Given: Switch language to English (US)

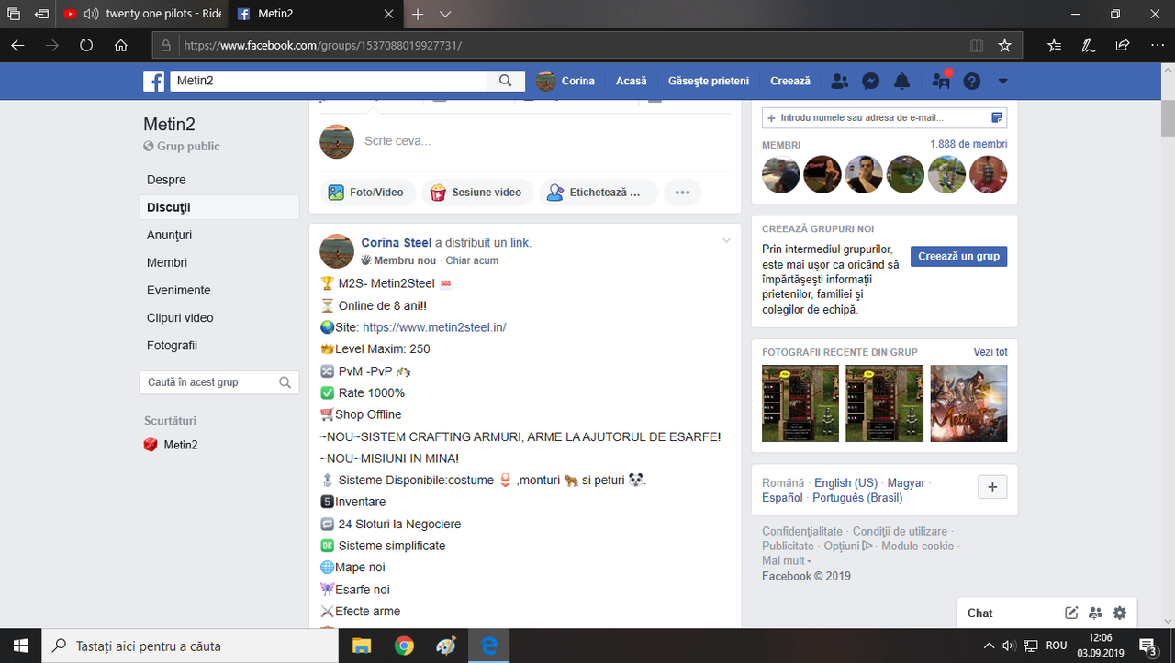Looking at the screenshot, I should [845, 482].
